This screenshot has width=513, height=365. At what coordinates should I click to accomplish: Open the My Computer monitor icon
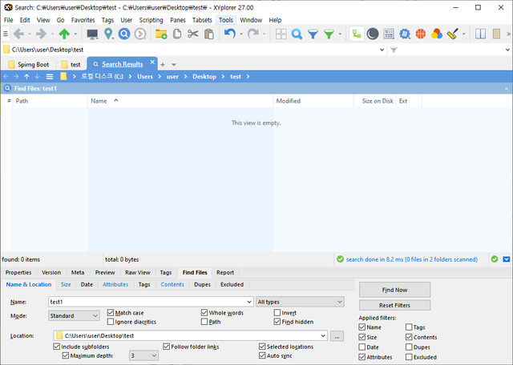click(92, 34)
